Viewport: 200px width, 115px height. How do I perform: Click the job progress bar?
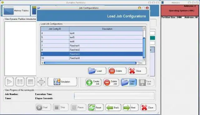114,96
